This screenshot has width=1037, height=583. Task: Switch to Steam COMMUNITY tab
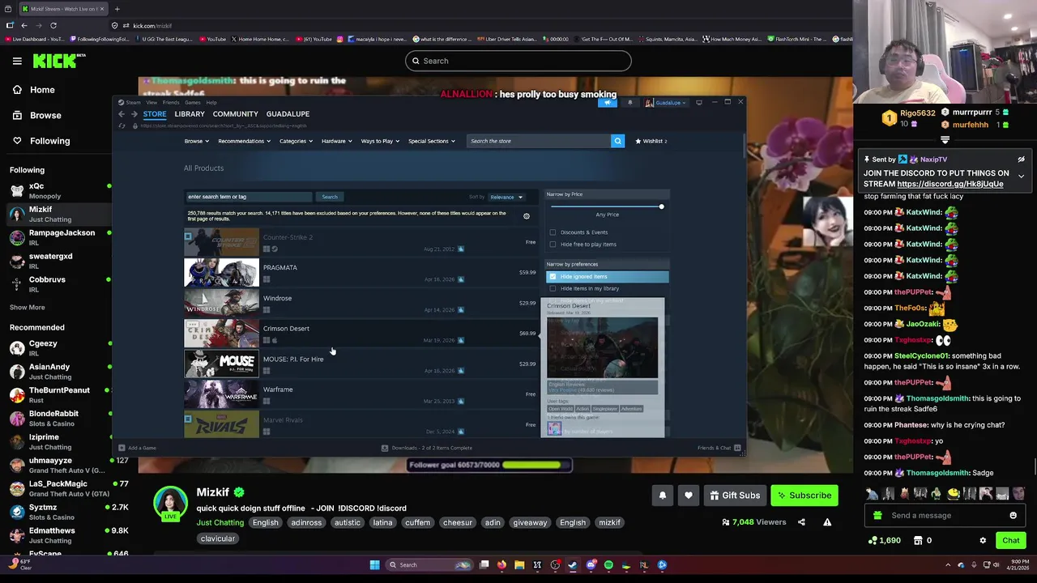(235, 114)
